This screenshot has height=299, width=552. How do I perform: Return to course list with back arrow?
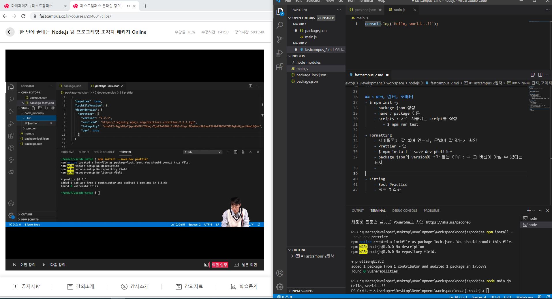10,32
